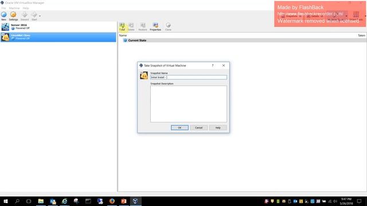Select the highlighted Powered Off VM entry

click(x=58, y=37)
